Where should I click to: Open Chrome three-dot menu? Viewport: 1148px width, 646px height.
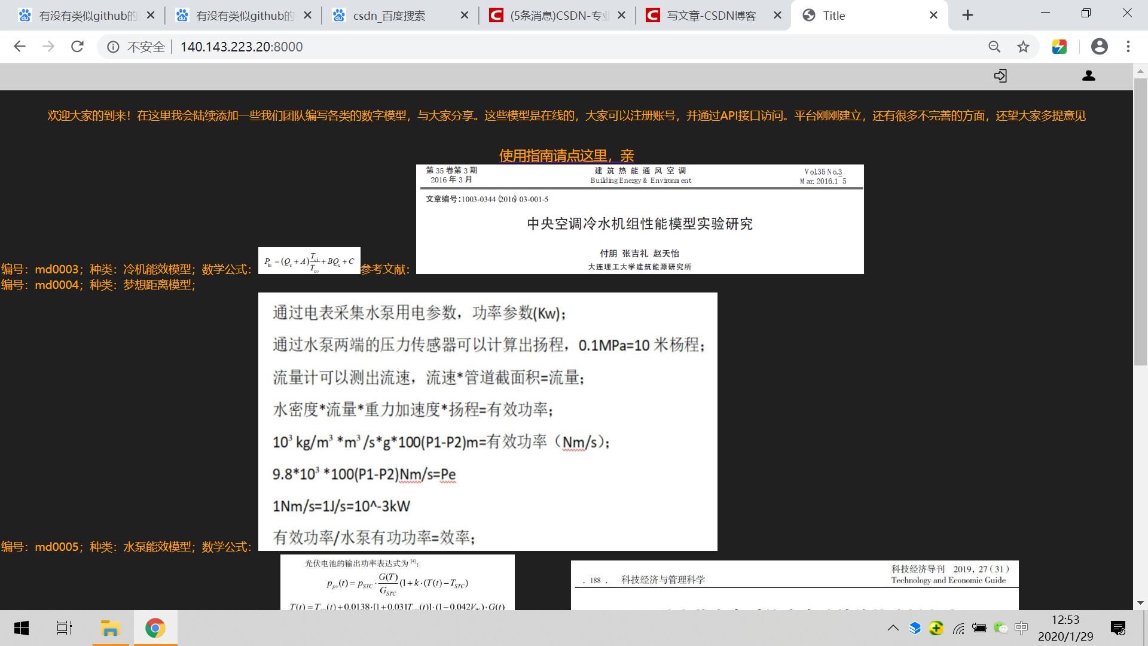click(1128, 47)
